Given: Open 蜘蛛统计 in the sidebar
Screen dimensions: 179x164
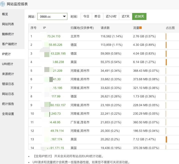Looking at the screenshot, I should click(x=8, y=34).
